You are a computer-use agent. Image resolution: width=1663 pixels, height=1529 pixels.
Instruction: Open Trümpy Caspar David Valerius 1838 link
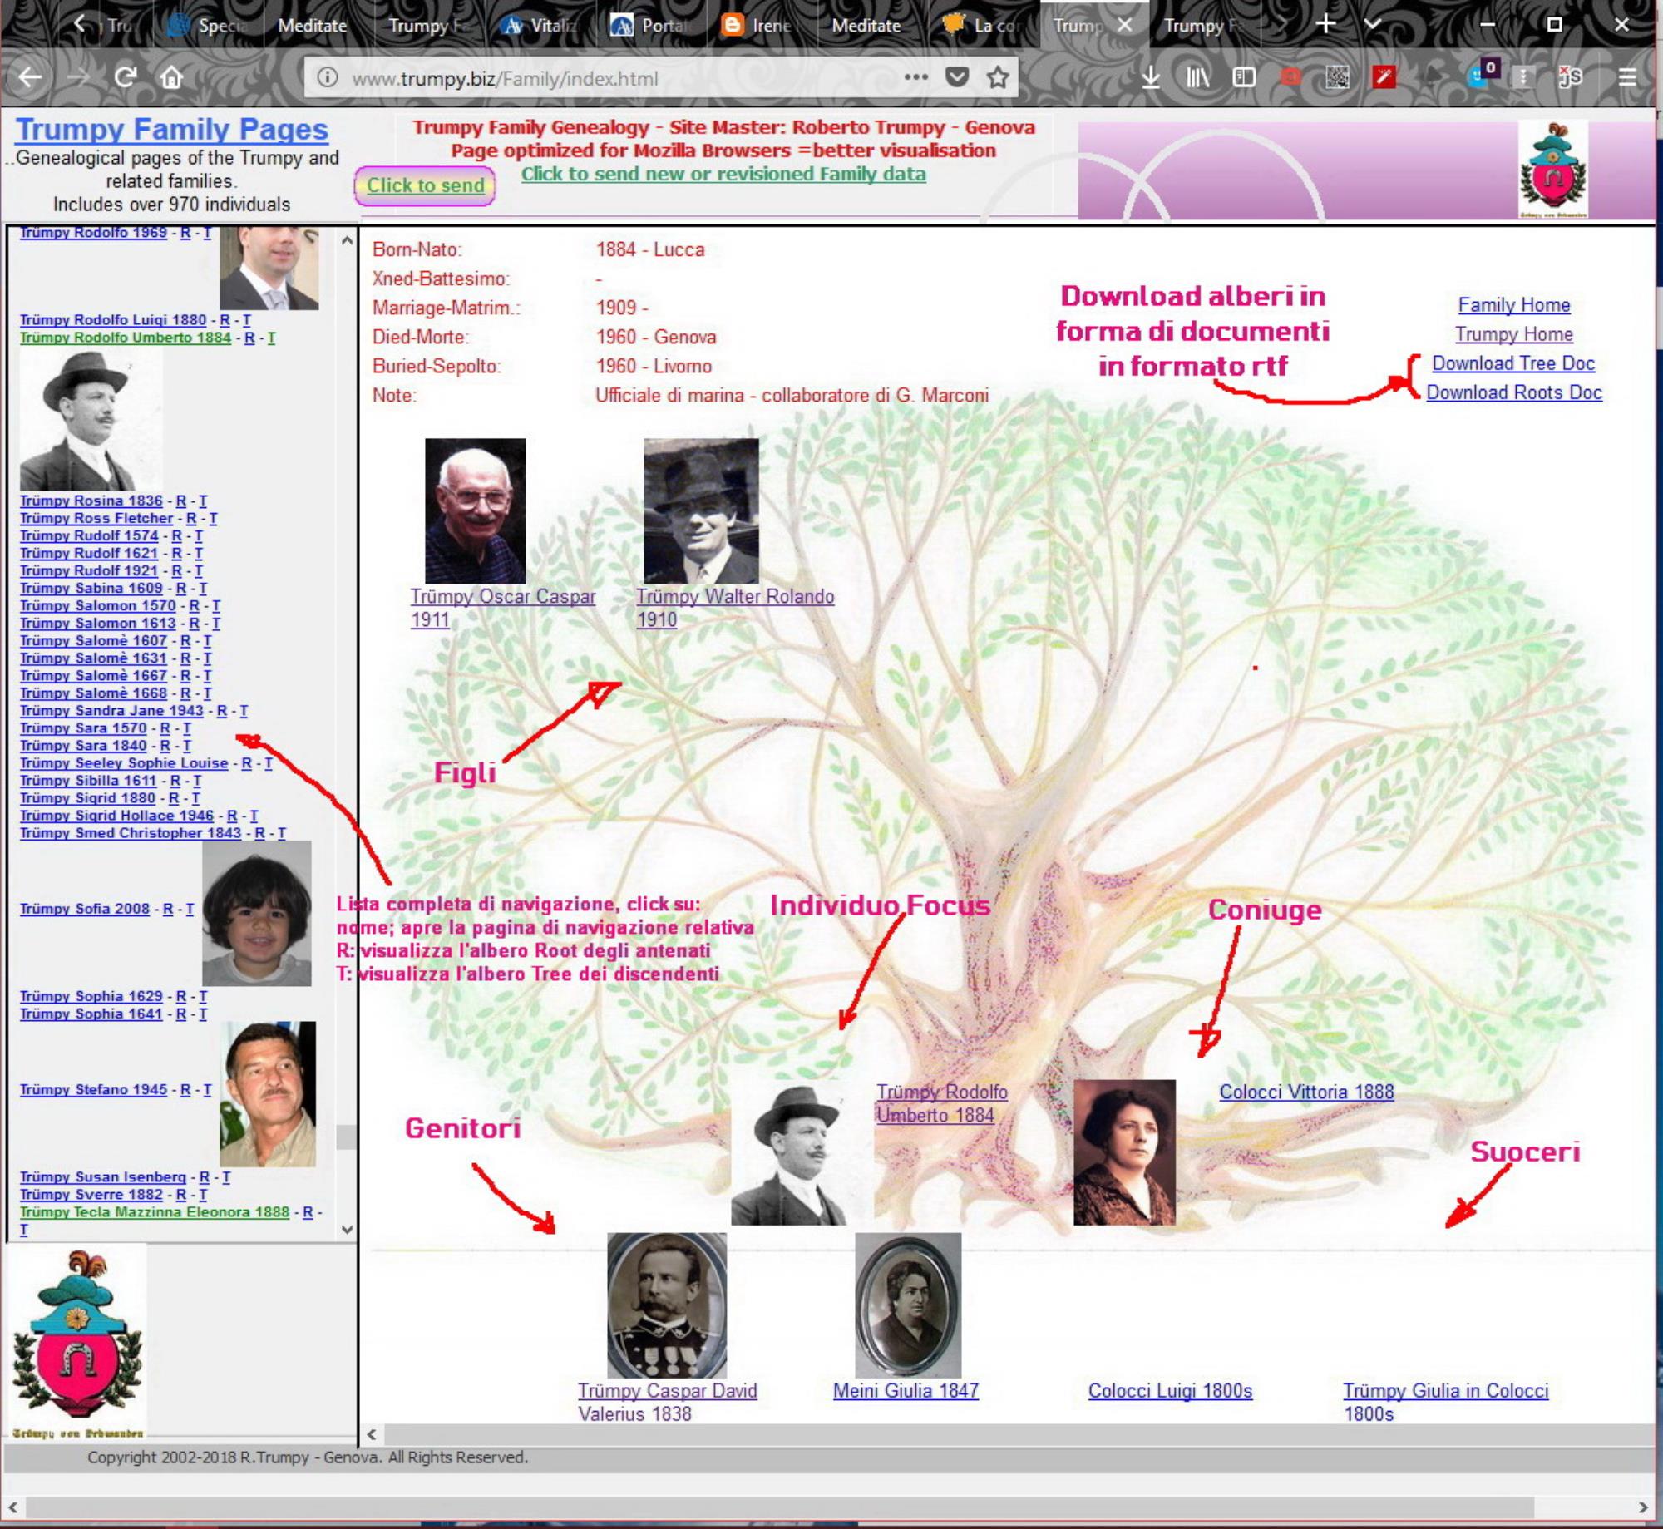(x=667, y=1402)
